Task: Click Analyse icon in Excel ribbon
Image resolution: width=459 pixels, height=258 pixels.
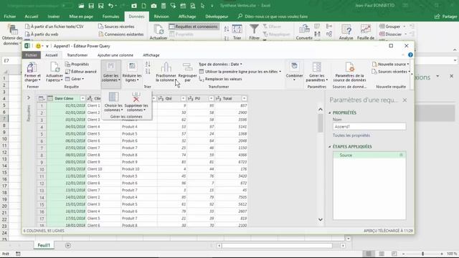Action: [346, 29]
